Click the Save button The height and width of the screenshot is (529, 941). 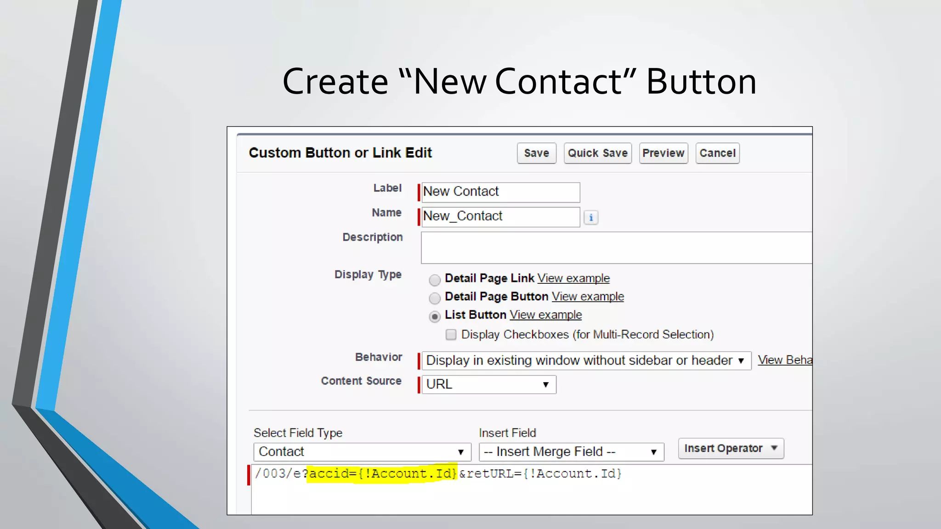click(536, 153)
